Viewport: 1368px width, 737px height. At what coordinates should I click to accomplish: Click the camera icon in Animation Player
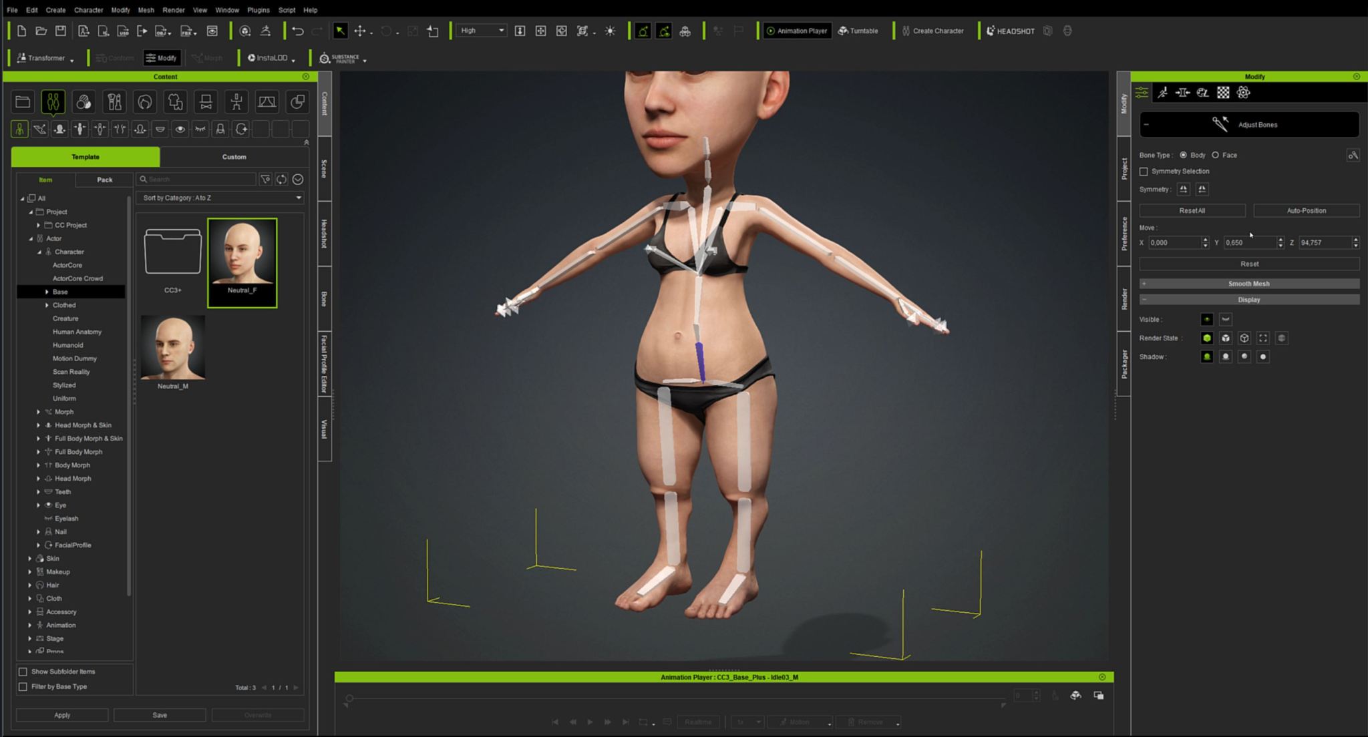[x=1075, y=696]
